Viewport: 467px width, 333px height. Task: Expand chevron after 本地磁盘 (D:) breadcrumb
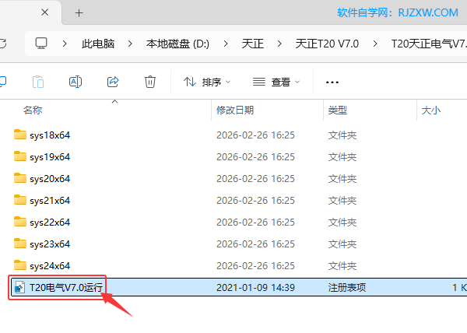pos(226,44)
